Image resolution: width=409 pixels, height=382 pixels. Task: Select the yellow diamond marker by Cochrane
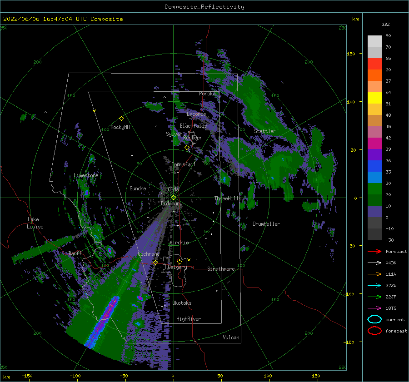(x=155, y=262)
